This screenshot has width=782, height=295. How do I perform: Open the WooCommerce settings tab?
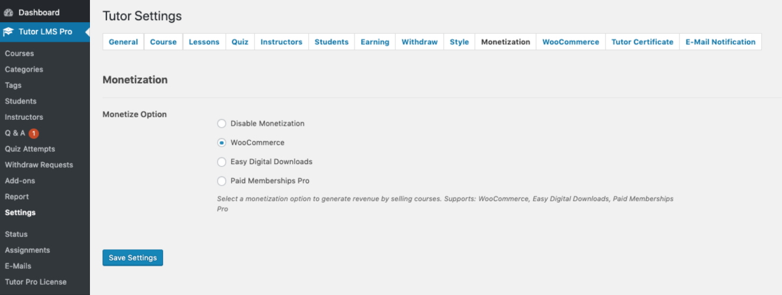571,42
